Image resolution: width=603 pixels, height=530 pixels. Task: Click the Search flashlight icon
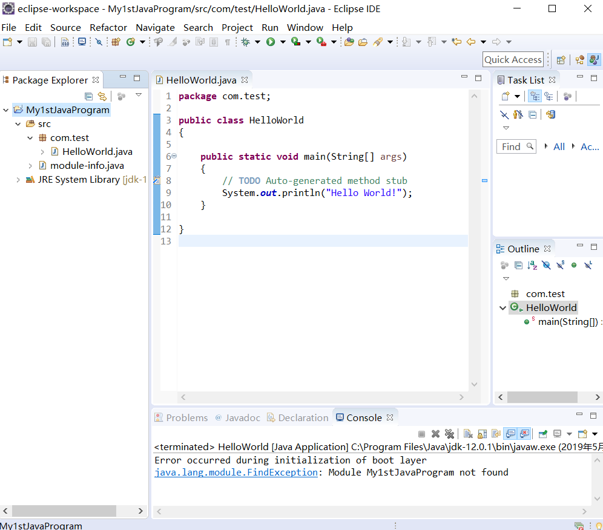click(378, 42)
